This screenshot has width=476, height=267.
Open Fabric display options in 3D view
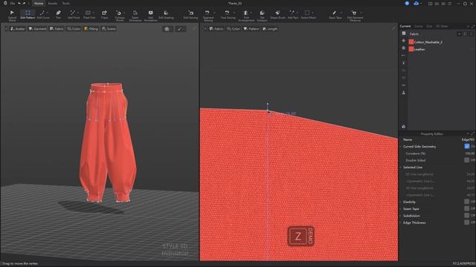click(57, 29)
